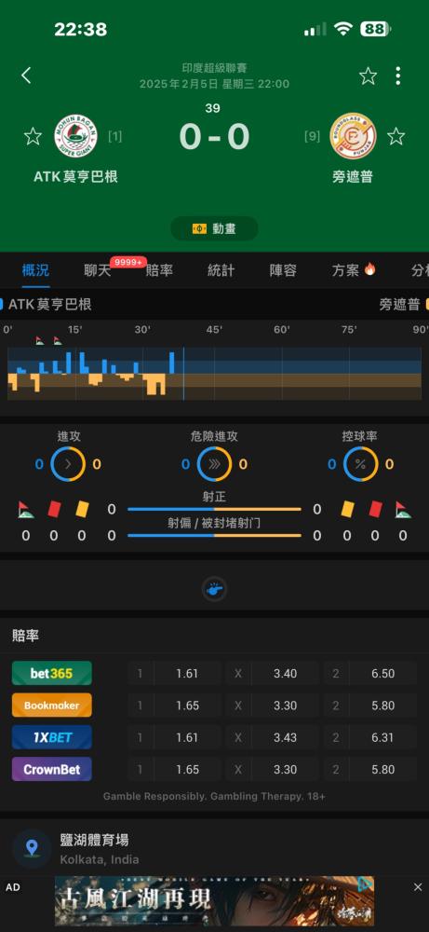Open the 動畫 live animation button
Viewport: 429px width, 932px height.
[x=214, y=229]
